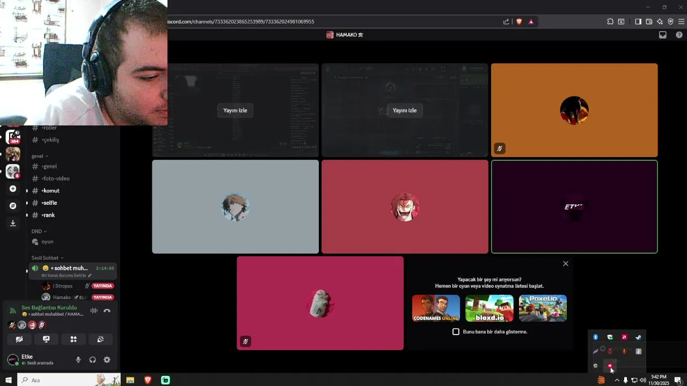687x386 pixels.
Task: Open voice connection signal details
Action: 13,310
